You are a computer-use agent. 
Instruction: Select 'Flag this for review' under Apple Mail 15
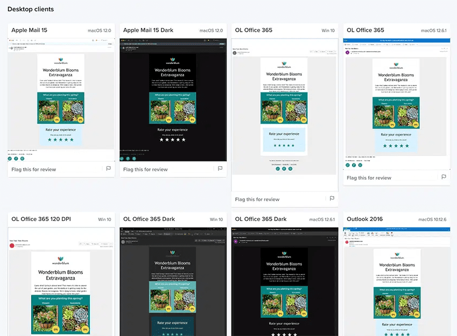tap(33, 169)
